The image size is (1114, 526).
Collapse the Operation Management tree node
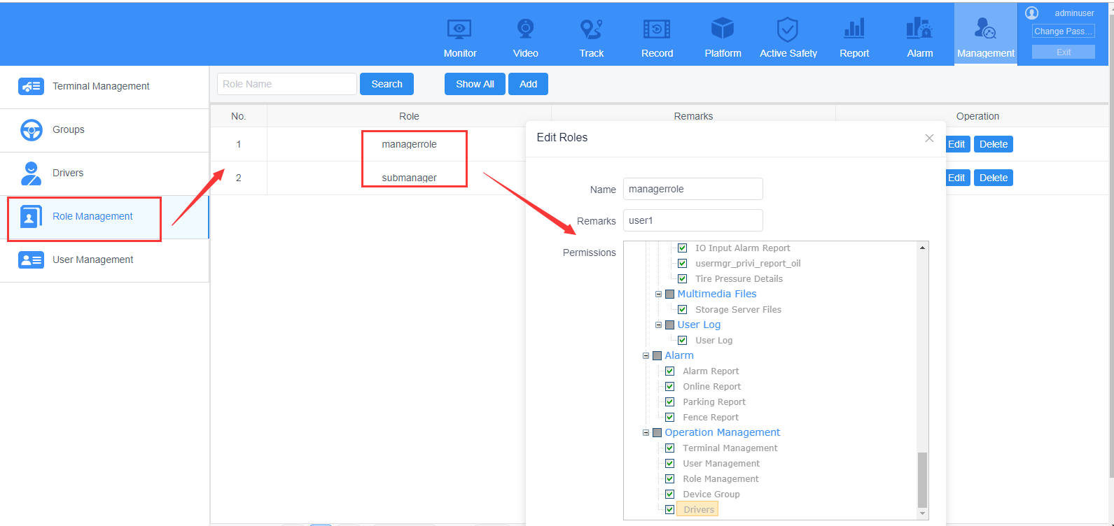point(646,432)
